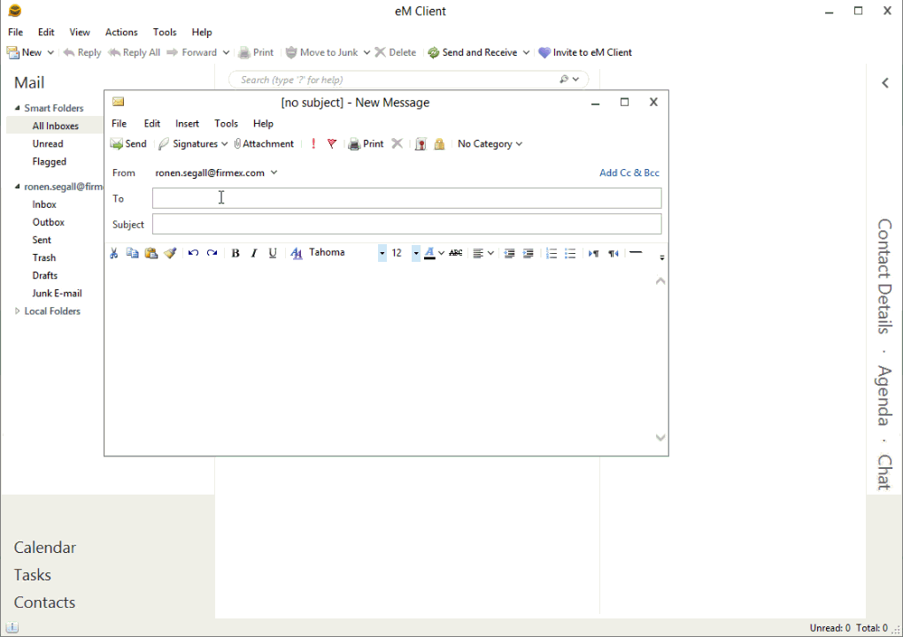This screenshot has width=903, height=637.
Task: Open the font size dropdown
Action: coord(416,253)
